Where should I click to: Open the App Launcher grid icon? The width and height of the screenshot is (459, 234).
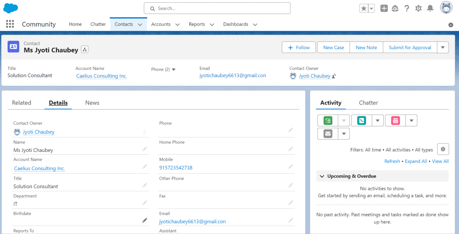10,24
